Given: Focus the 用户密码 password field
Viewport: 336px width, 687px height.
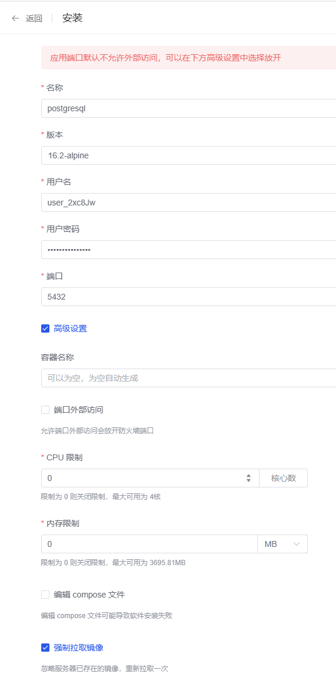Looking at the screenshot, I should tap(188, 250).
